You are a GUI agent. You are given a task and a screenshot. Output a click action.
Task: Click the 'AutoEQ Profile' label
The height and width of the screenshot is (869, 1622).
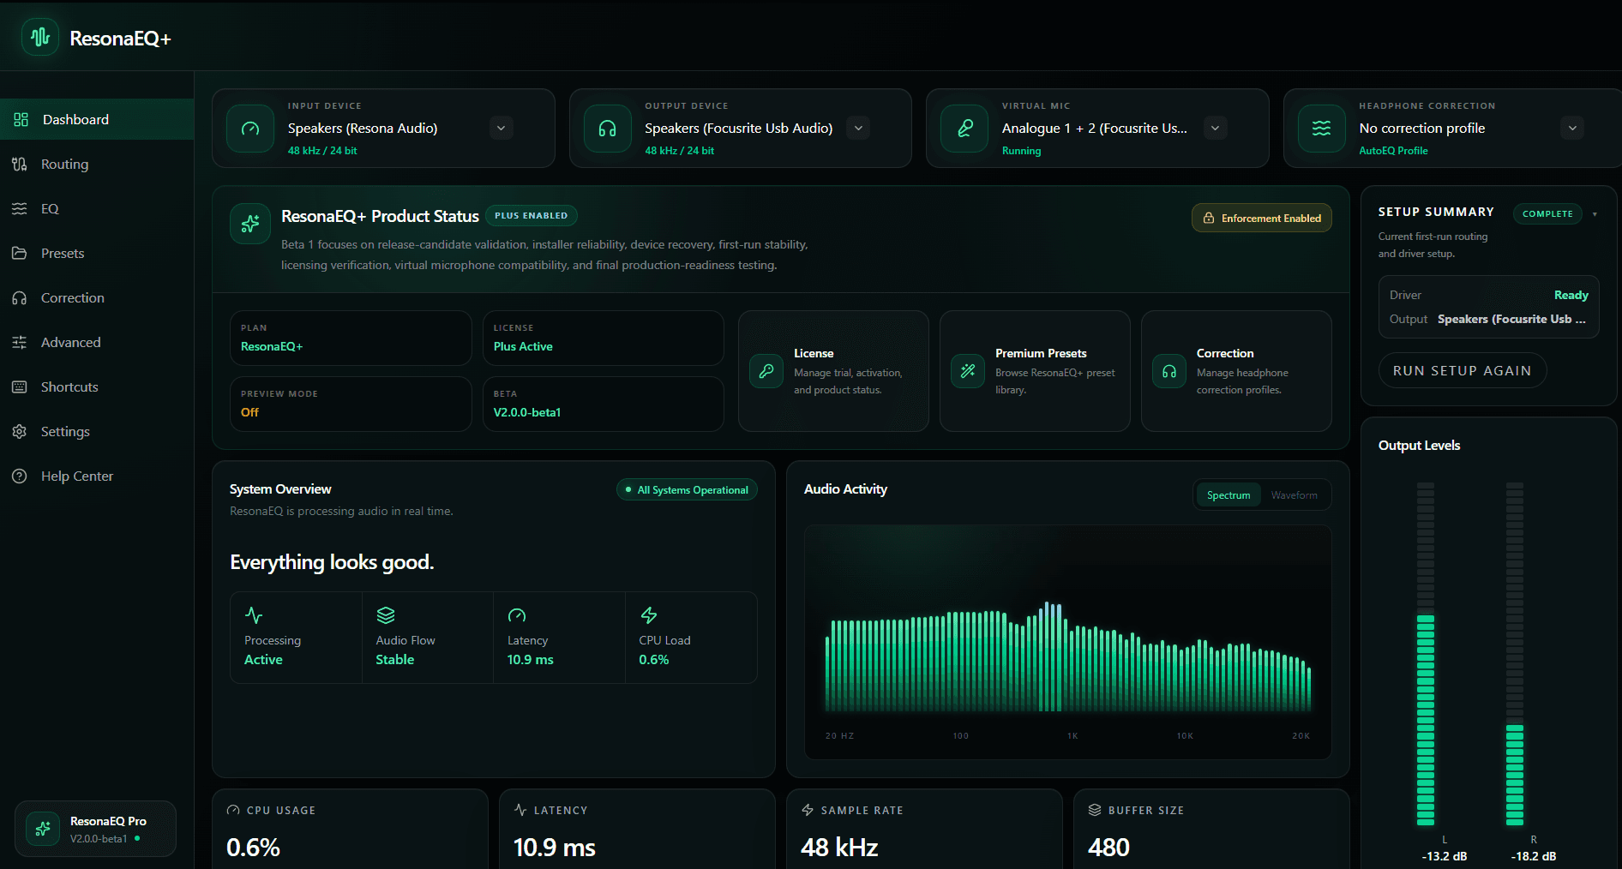pos(1393,151)
